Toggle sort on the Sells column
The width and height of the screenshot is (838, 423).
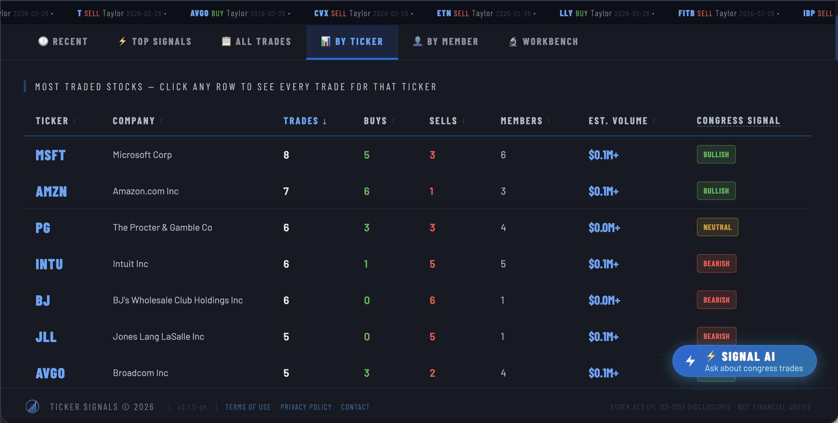[x=463, y=121]
